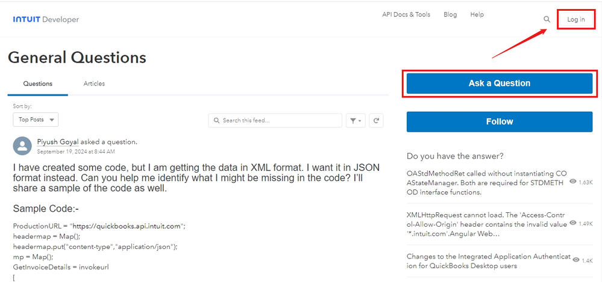This screenshot has height=282, width=602.
Task: Click the General Questions heading
Action: [x=77, y=58]
